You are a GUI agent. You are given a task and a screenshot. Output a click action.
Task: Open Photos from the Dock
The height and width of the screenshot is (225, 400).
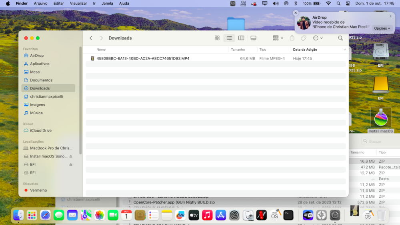pyautogui.click(x=100, y=215)
